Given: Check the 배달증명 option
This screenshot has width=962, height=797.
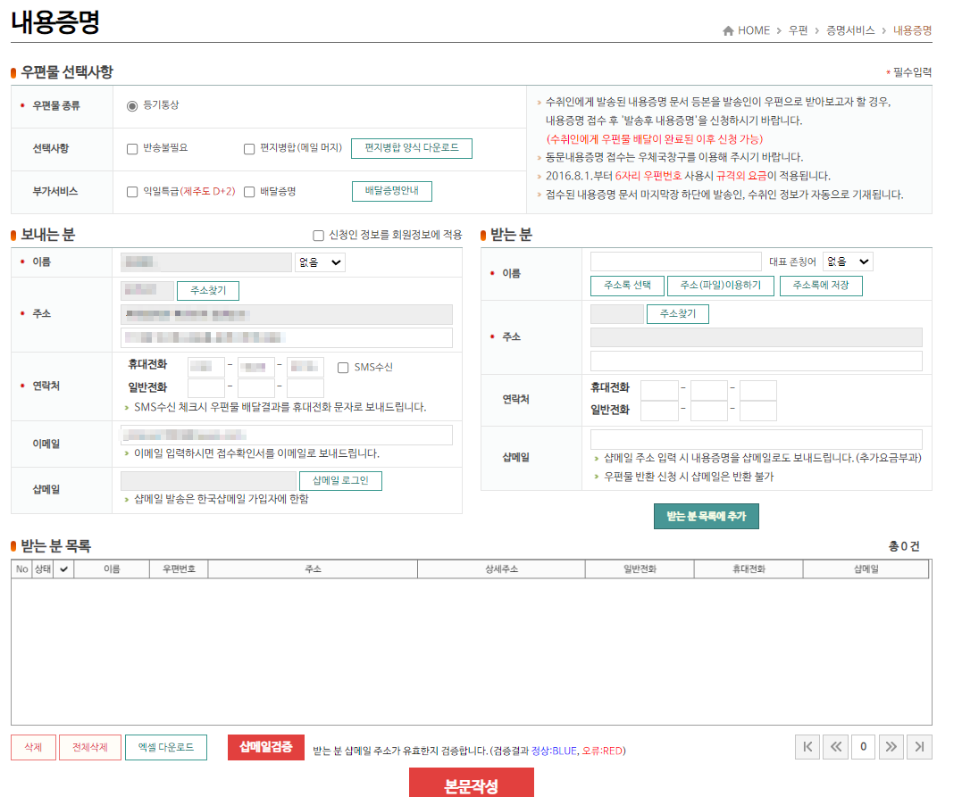Looking at the screenshot, I should point(249,192).
